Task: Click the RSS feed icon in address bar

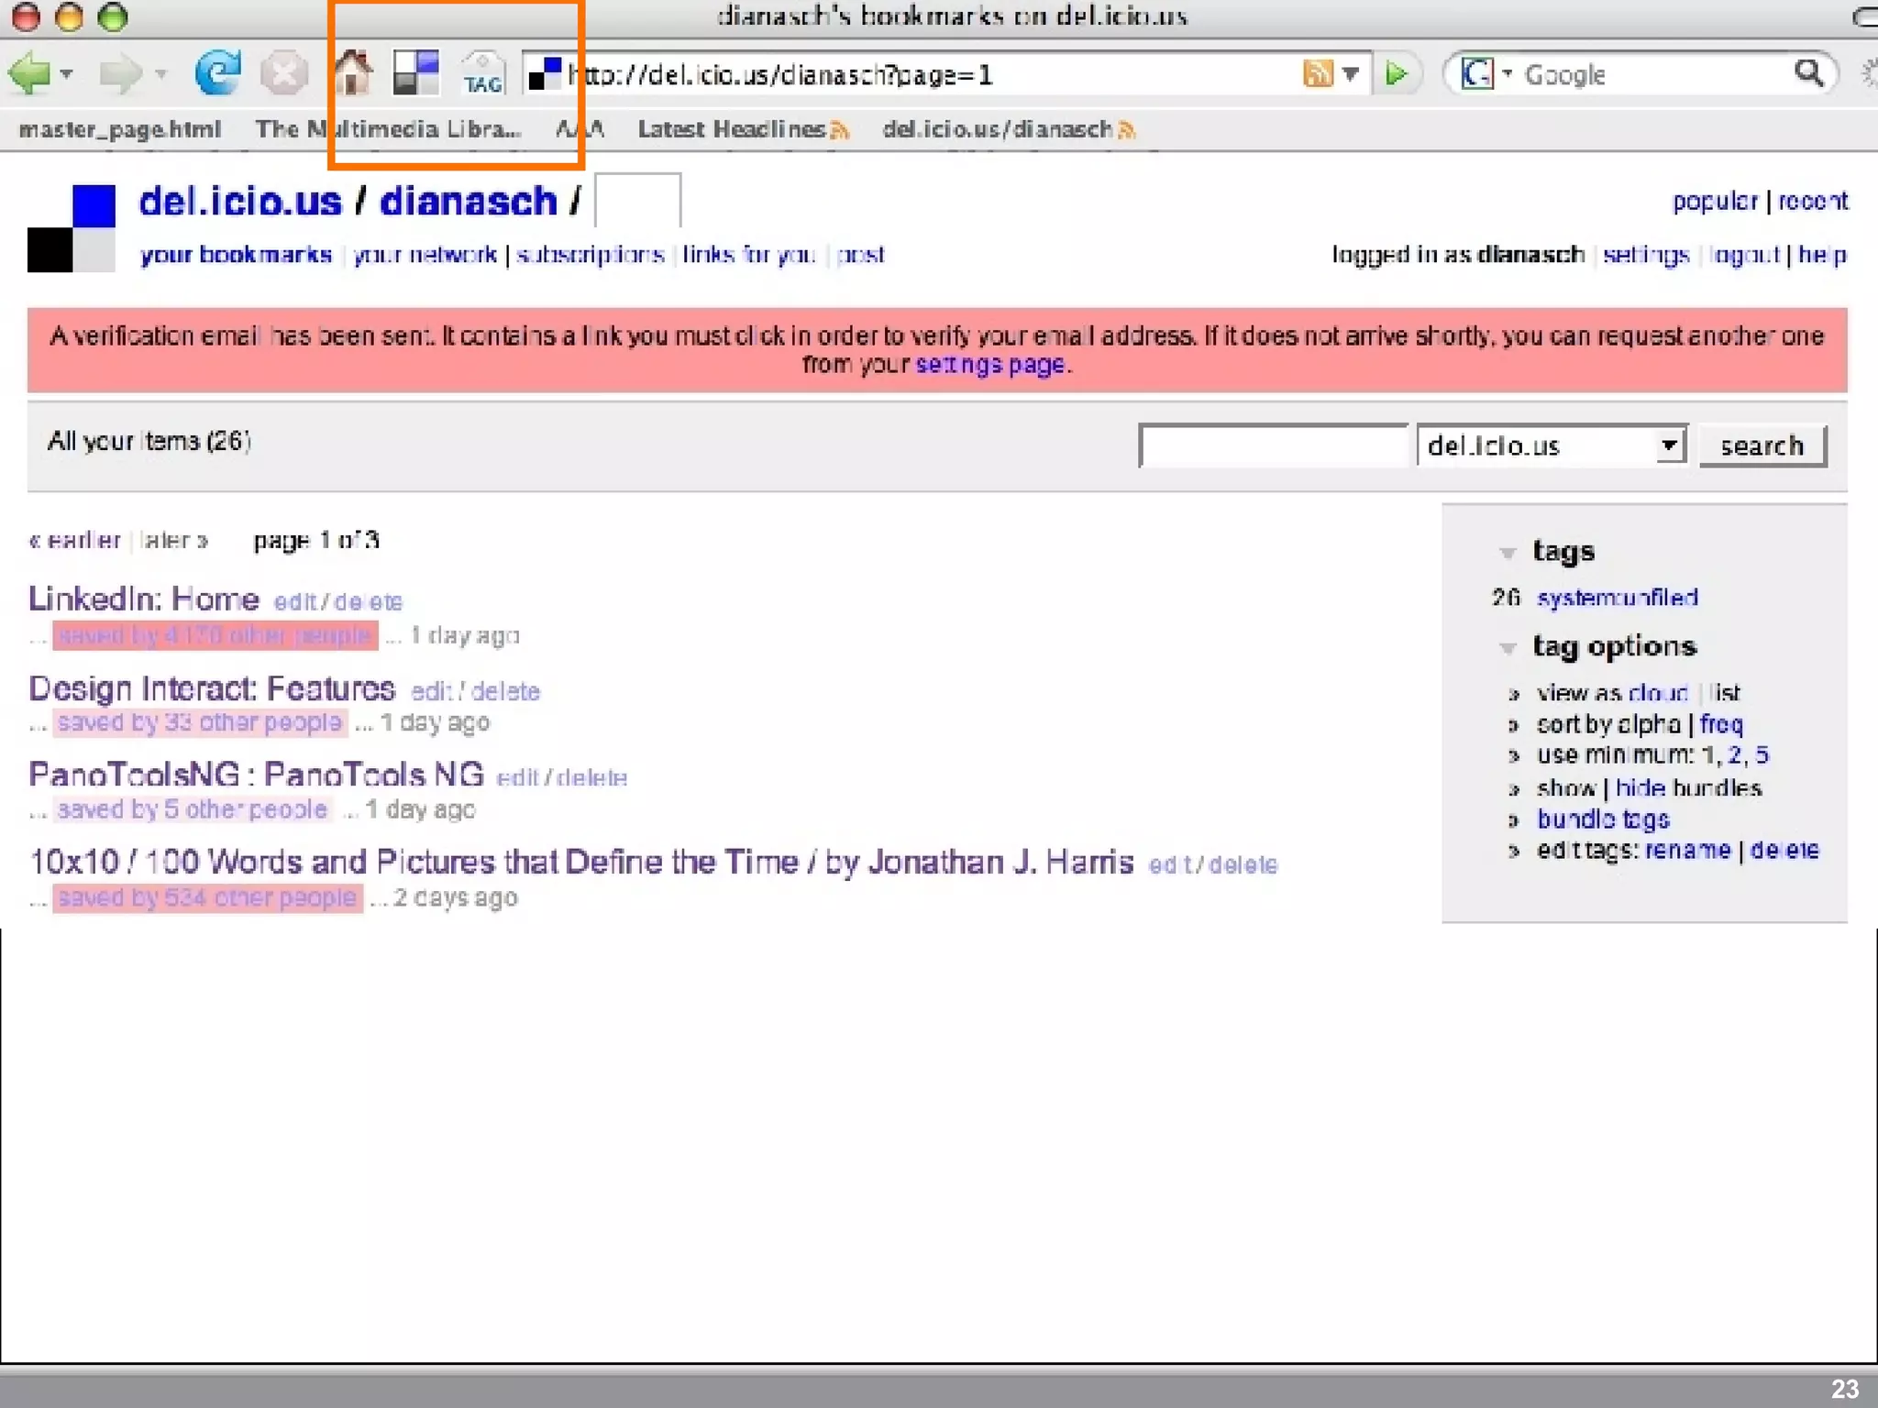Action: pyautogui.click(x=1317, y=73)
